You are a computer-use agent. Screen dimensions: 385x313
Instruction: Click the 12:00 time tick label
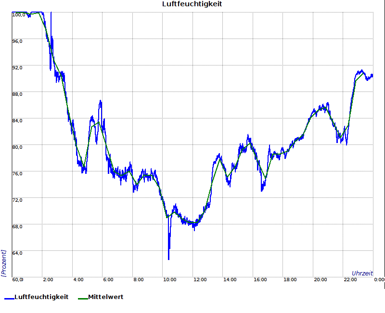click(x=200, y=280)
